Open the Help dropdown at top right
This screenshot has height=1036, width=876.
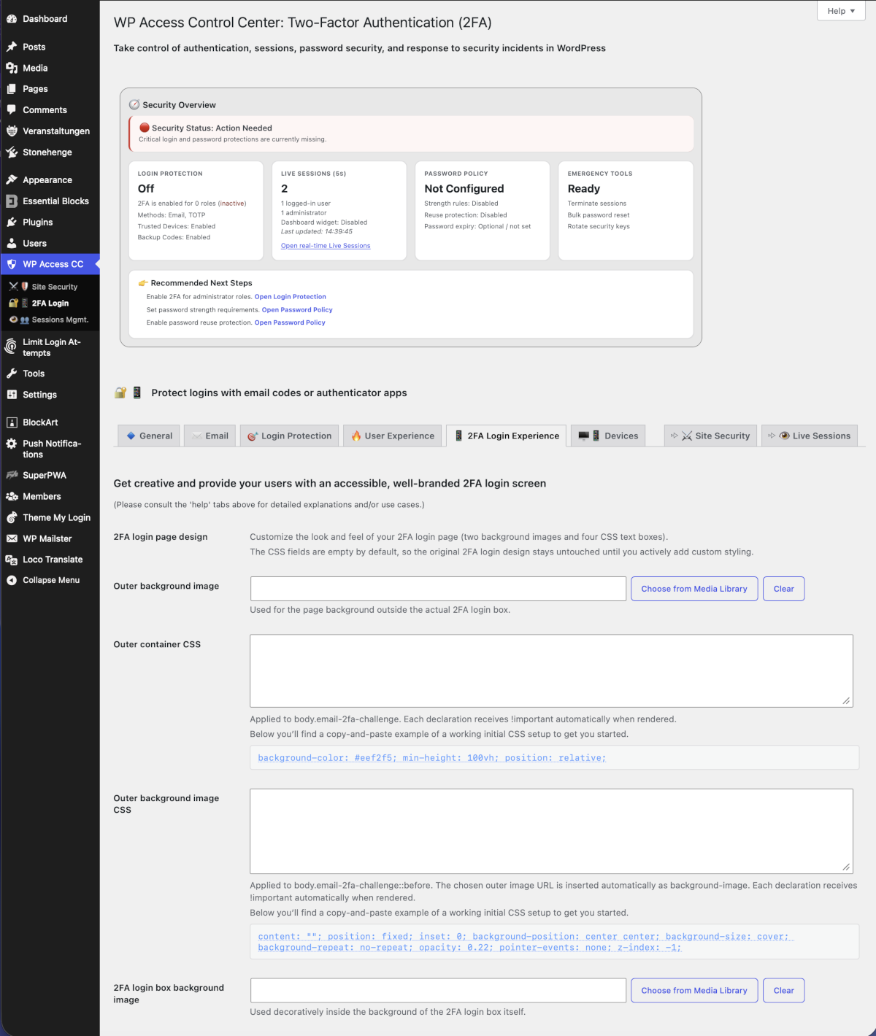[x=840, y=10]
